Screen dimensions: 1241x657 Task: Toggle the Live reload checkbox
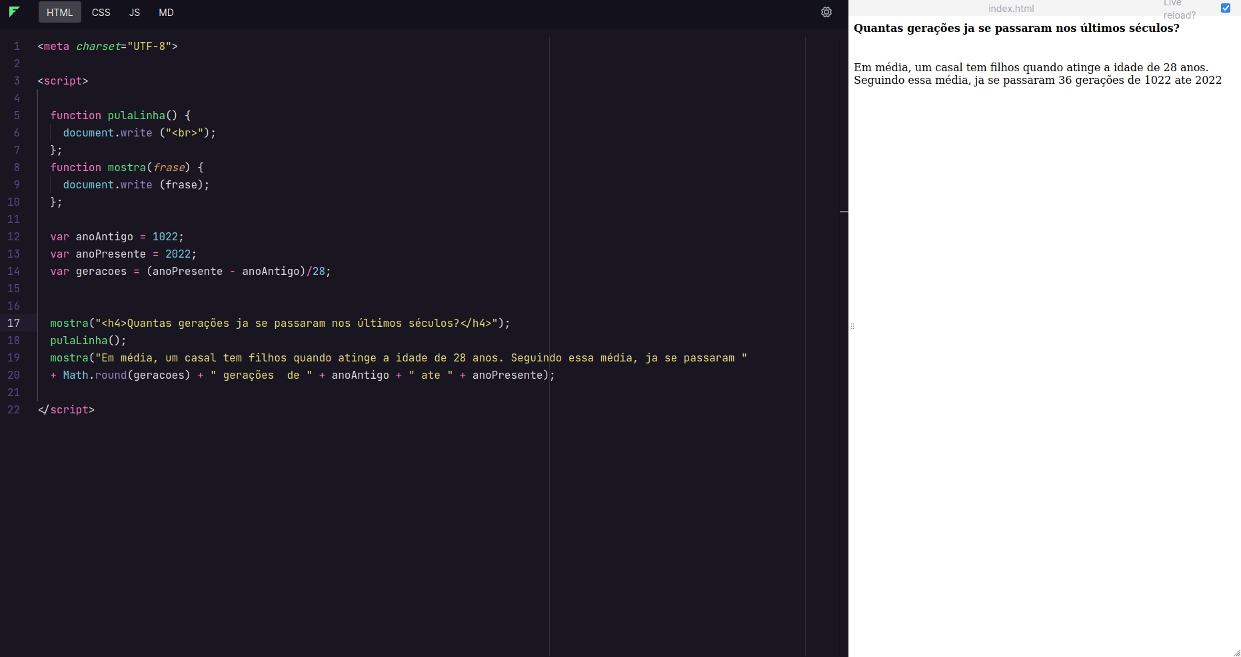1226,8
